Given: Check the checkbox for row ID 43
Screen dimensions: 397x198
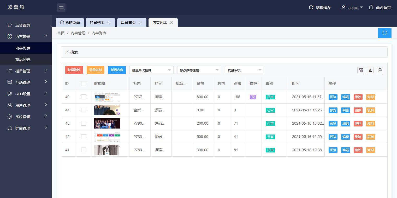Looking at the screenshot, I should click(x=84, y=123).
